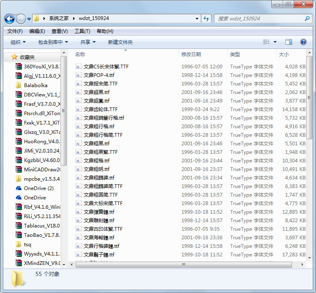Image resolution: width=316 pixels, height=293 pixels.
Task: Click the refresh button beside address bar
Action: coord(206,19)
